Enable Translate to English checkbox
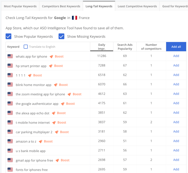 26,47
